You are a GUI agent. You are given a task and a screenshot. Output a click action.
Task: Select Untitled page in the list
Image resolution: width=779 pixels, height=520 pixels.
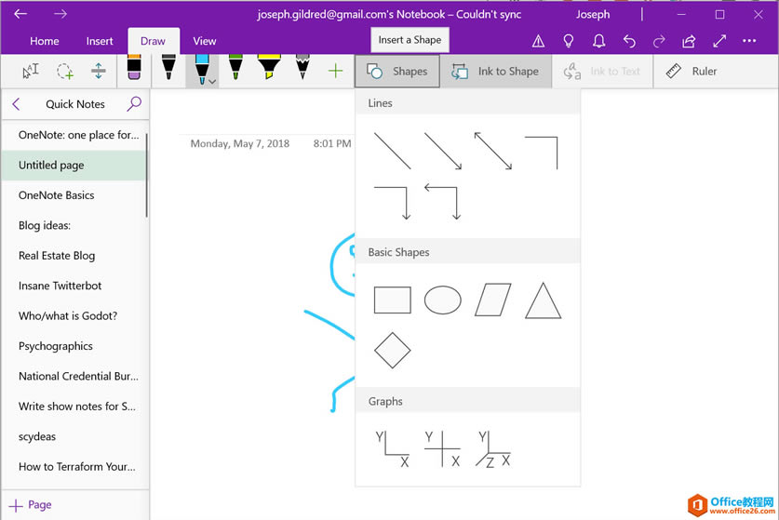(74, 166)
